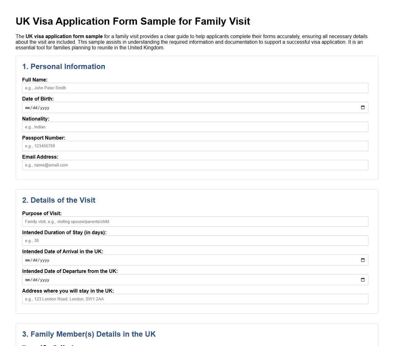Select the Full Name input field
Screen dimensions: 394x346
(195, 88)
